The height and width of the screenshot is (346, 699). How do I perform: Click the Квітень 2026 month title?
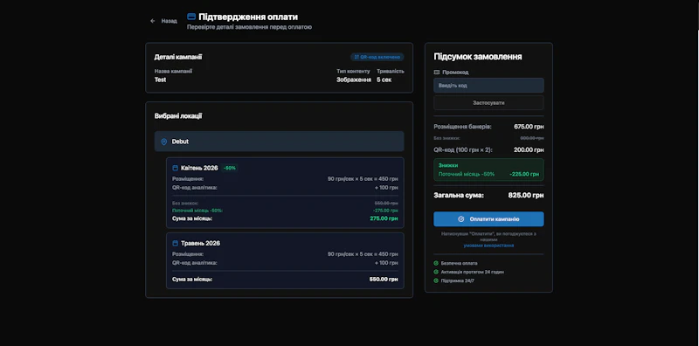(199, 168)
